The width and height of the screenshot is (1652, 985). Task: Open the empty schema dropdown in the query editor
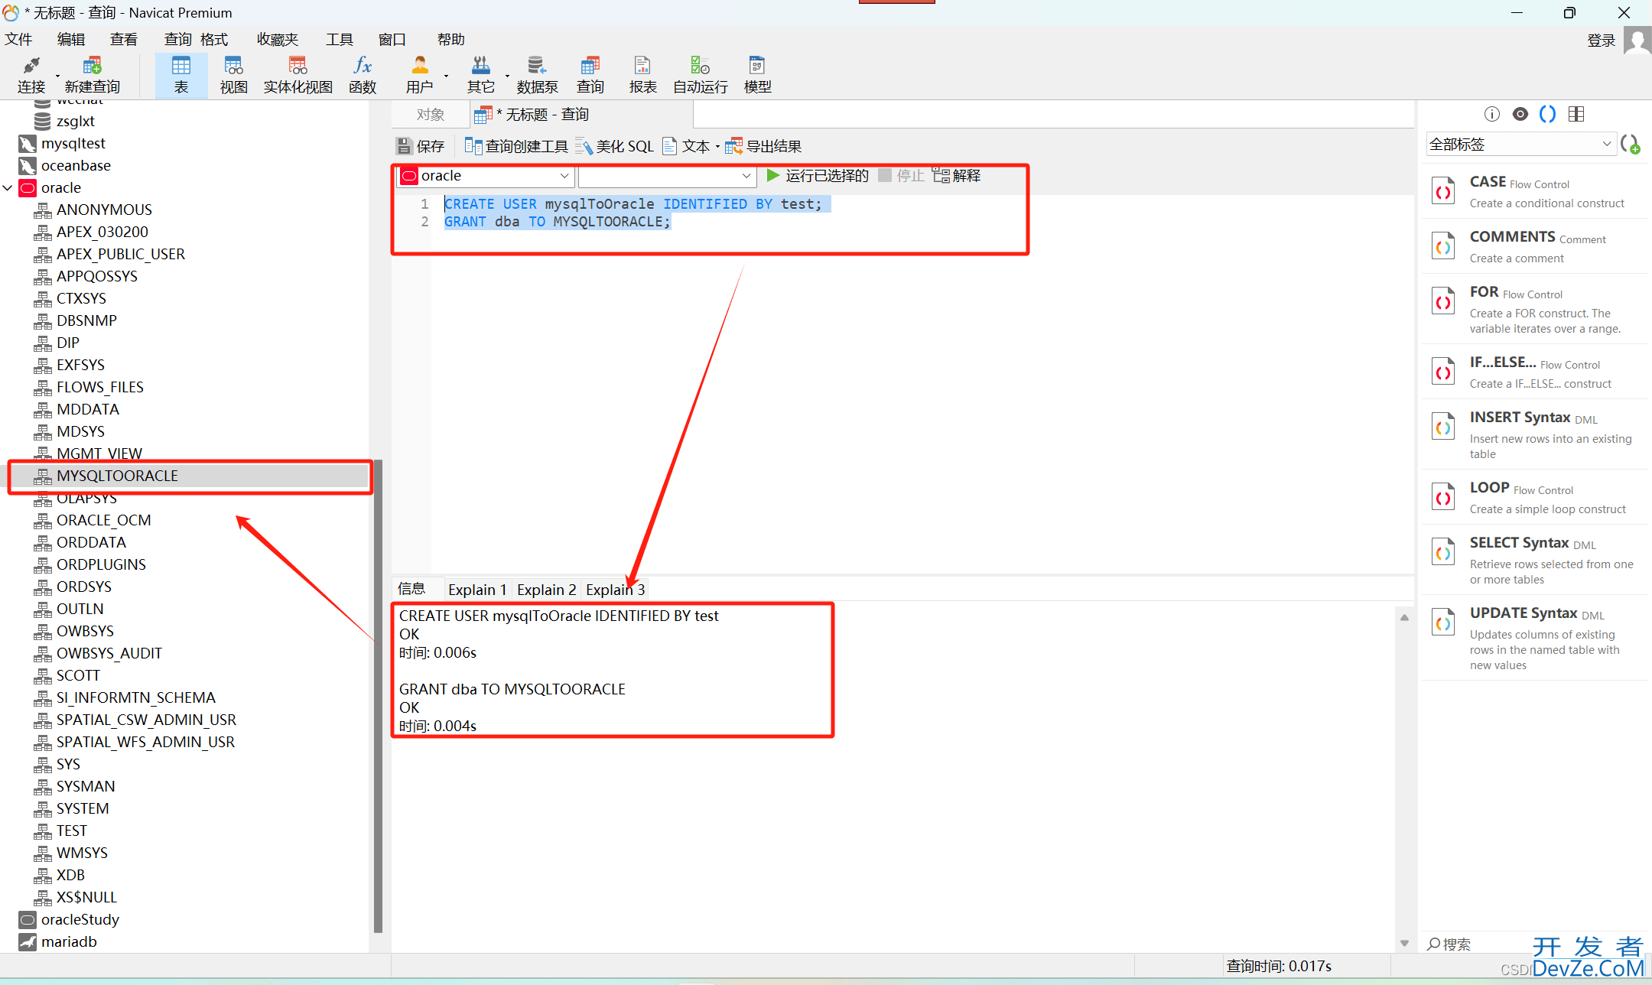[x=667, y=176]
